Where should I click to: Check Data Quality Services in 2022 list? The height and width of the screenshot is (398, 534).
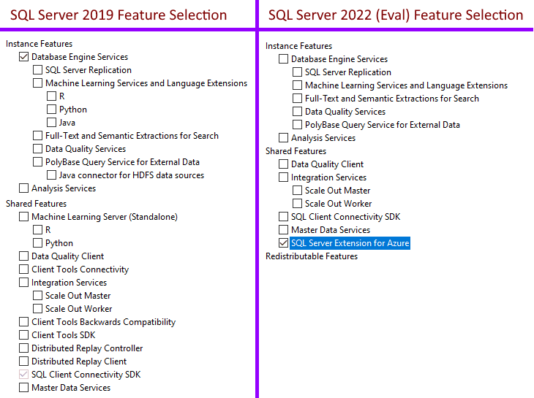click(297, 112)
